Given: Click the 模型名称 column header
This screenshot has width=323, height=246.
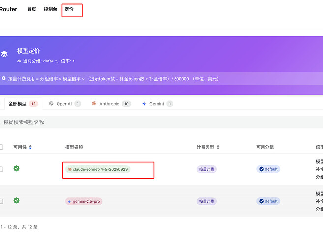Looking at the screenshot, I should [74, 147].
